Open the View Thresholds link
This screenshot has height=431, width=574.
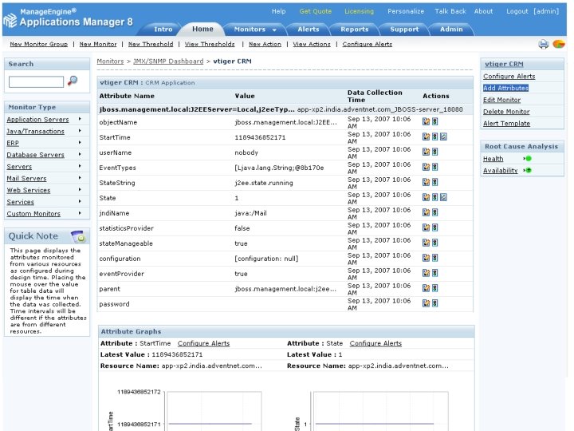pos(210,44)
